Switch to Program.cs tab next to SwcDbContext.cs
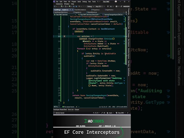The image size is (184, 138). pos(96,10)
